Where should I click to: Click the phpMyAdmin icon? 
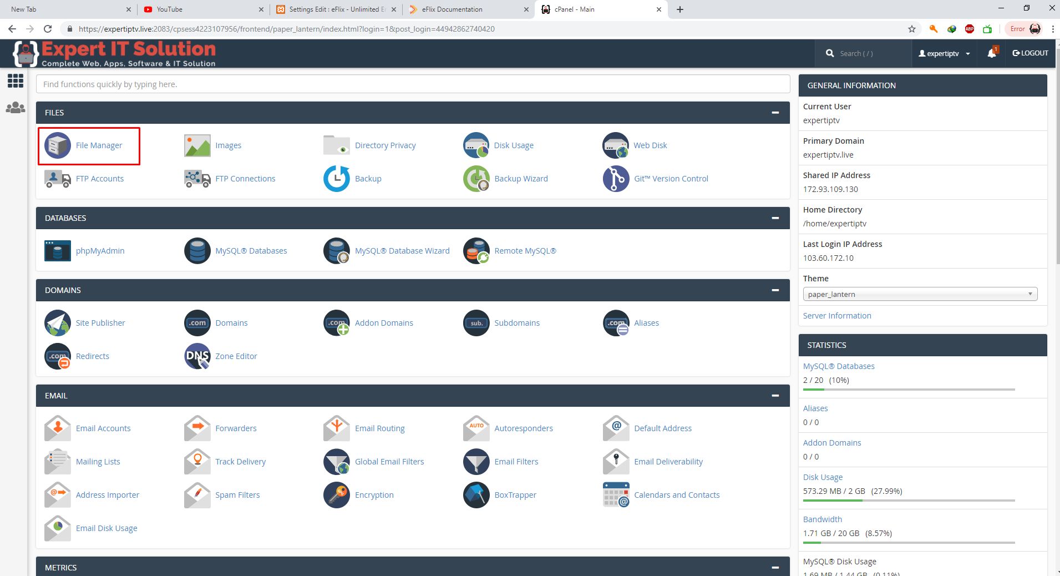(x=58, y=251)
